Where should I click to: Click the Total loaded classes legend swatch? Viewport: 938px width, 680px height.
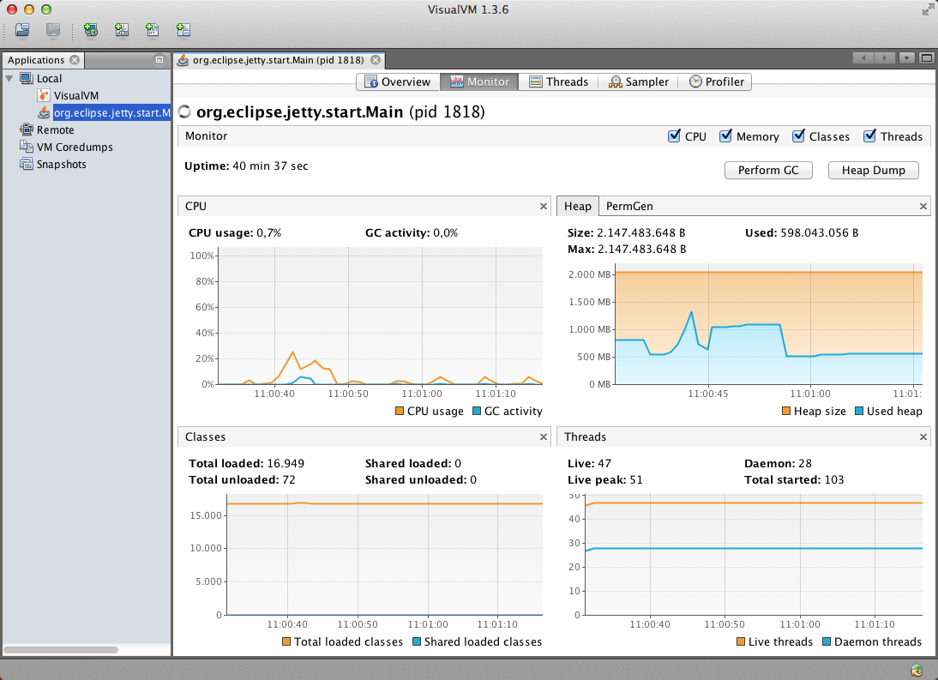click(286, 641)
